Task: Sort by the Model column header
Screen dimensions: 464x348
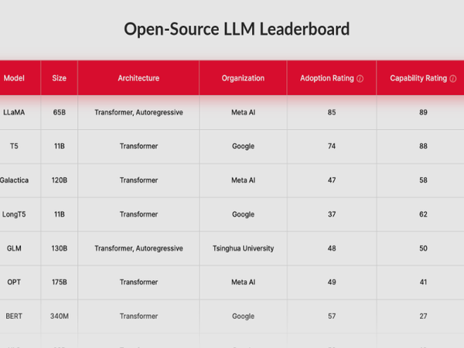Action: coord(14,78)
